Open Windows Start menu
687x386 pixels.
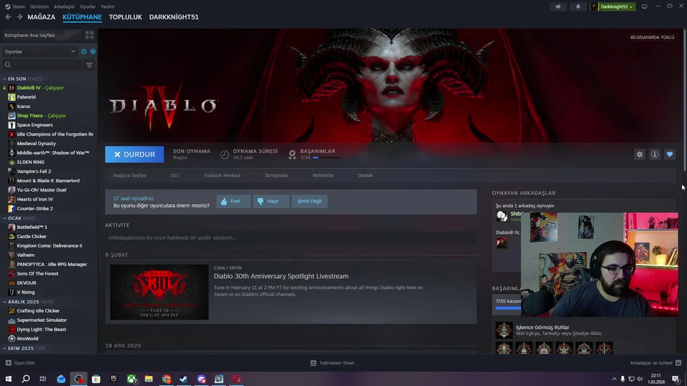[8, 379]
